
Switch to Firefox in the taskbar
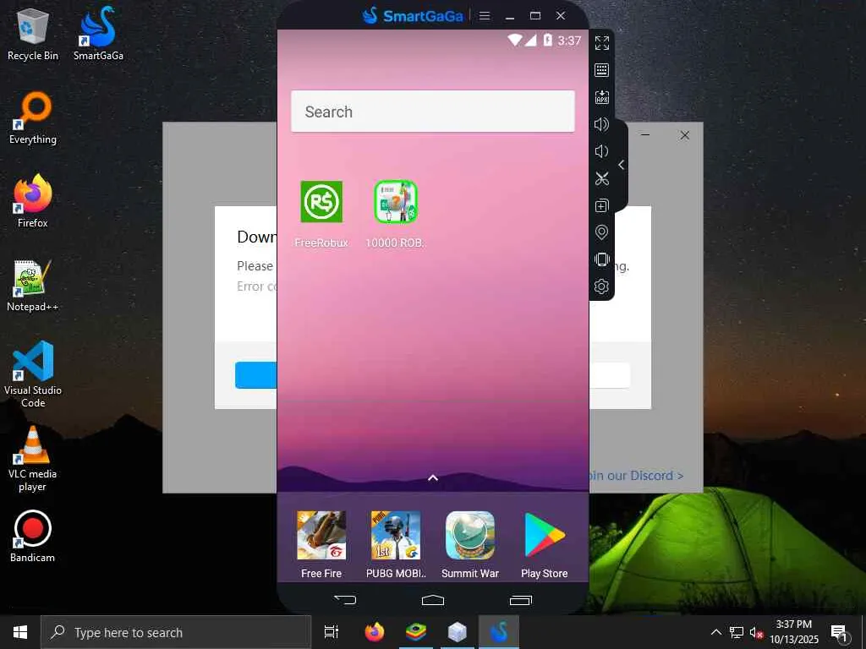[374, 632]
